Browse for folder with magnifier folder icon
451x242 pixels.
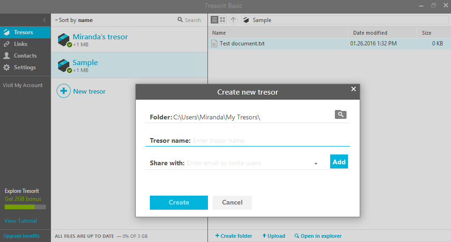[x=340, y=114]
